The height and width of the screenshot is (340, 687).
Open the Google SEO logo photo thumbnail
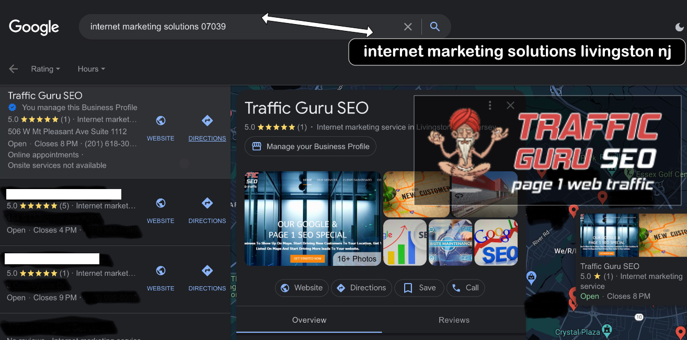pos(496,242)
